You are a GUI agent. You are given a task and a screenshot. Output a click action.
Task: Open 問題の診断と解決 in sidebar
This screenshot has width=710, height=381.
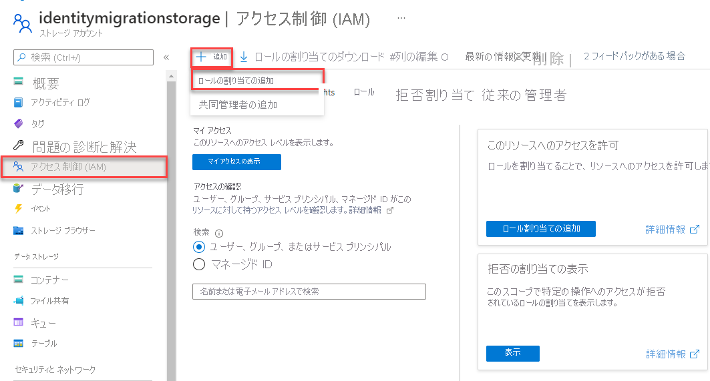83,146
